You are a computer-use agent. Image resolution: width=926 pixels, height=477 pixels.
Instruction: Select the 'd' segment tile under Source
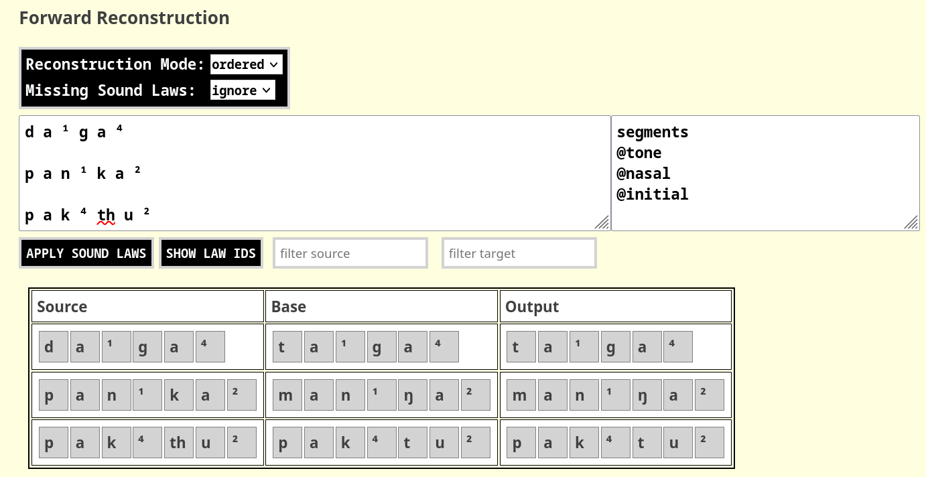[x=54, y=346]
